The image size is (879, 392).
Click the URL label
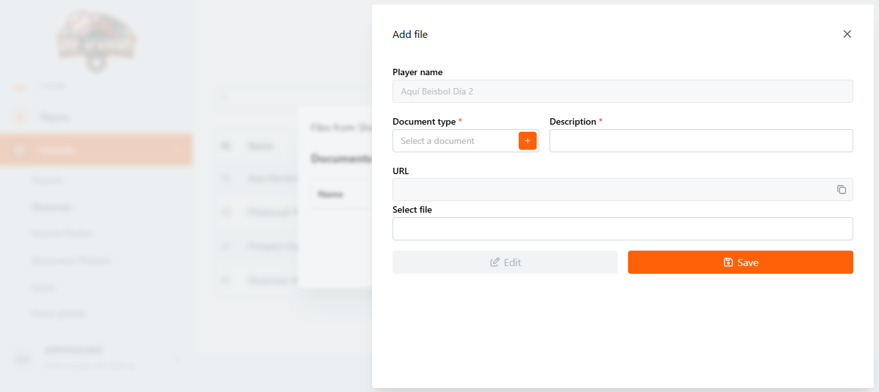click(400, 171)
